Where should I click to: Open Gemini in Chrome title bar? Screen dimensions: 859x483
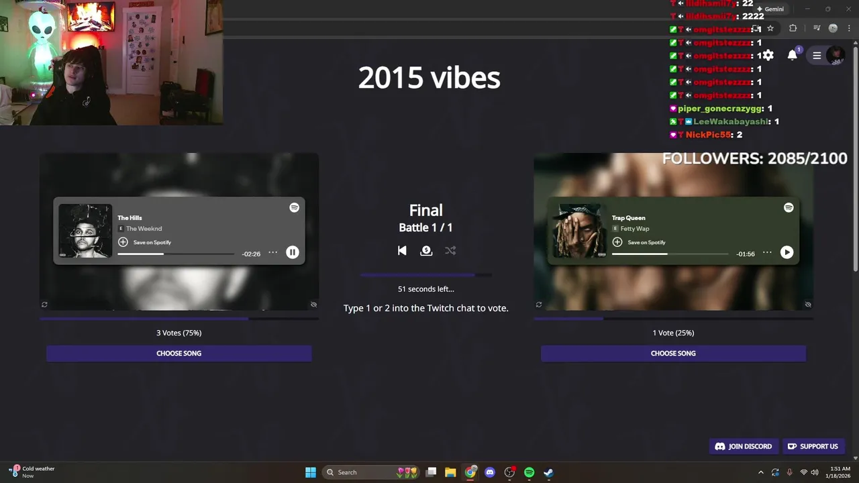tap(770, 9)
